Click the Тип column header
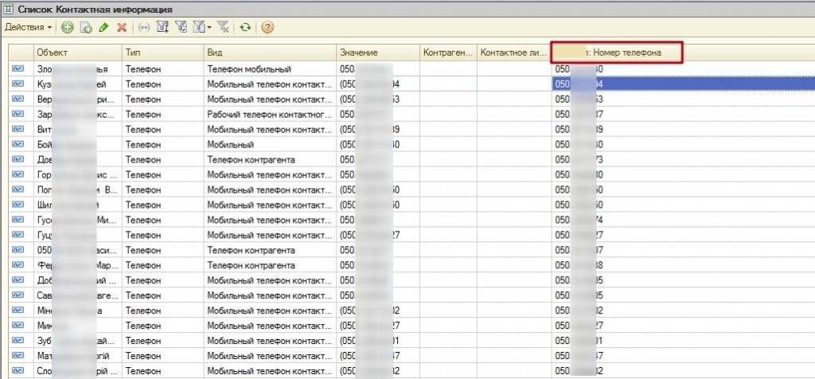815x379 pixels. (162, 53)
